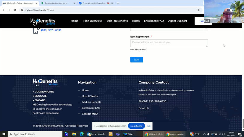Open the orange key app in taskbar
This screenshot has width=244, height=137.
[x=111, y=134]
